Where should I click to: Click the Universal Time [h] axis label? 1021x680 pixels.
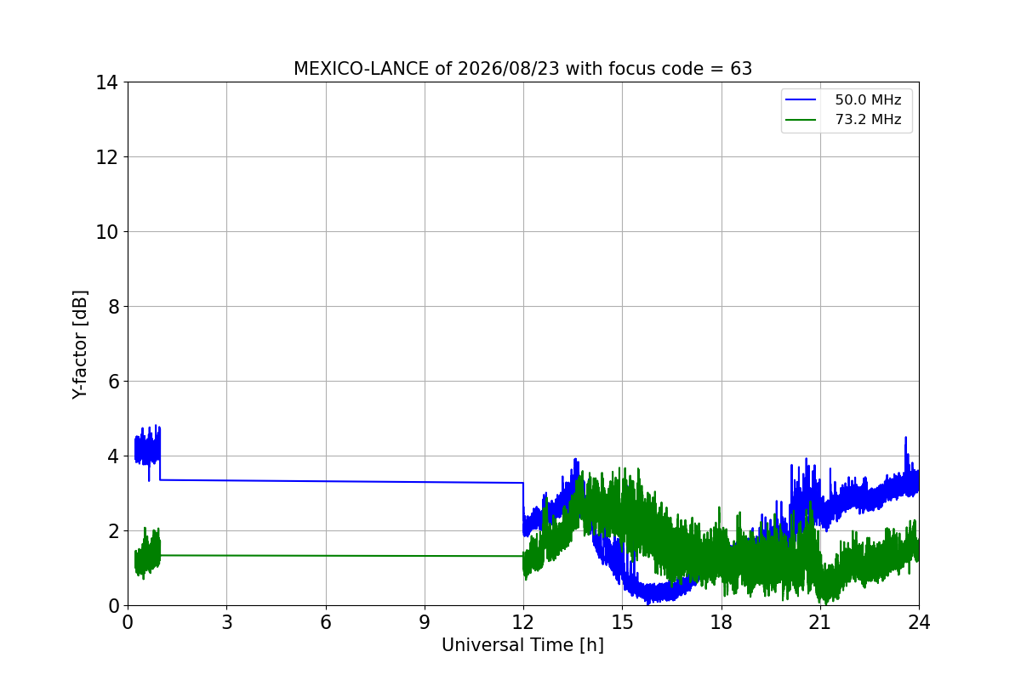(x=522, y=645)
